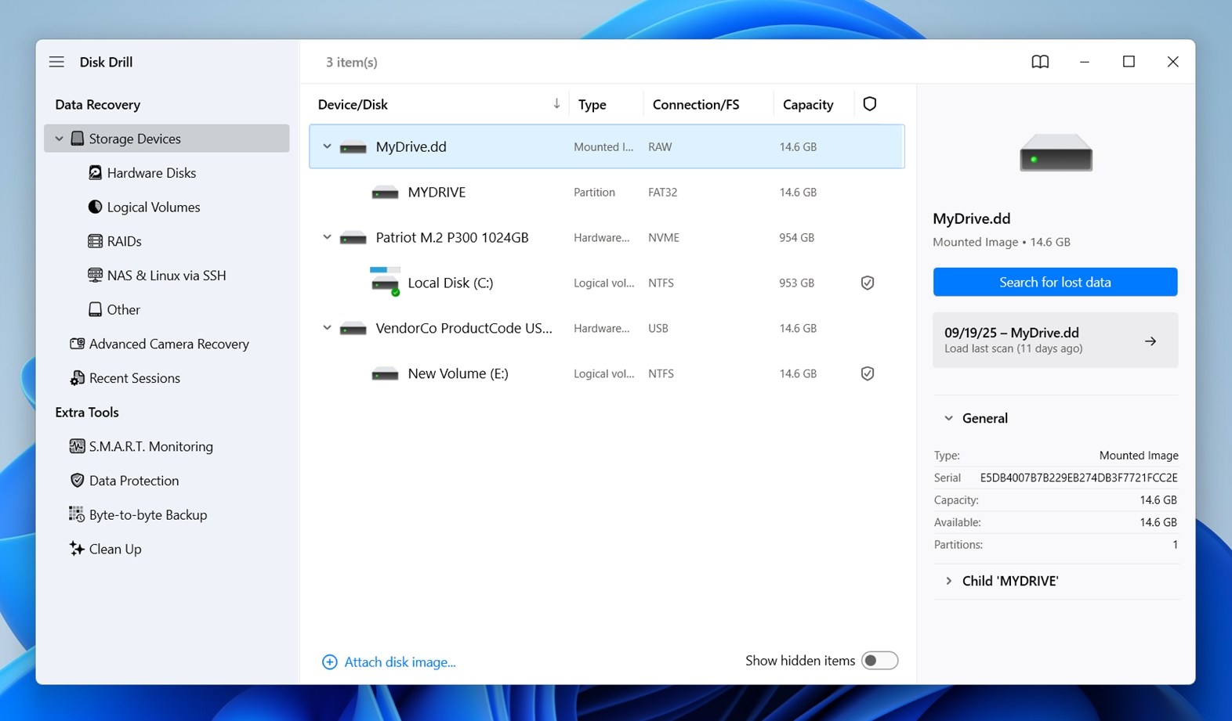Viewport: 1232px width, 721px height.
Task: Click the S.M.A.R.T. Monitoring icon
Action: tap(77, 446)
